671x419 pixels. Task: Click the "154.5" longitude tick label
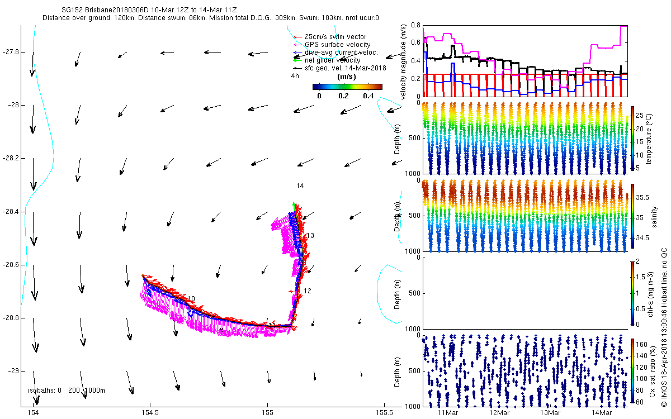[150, 413]
